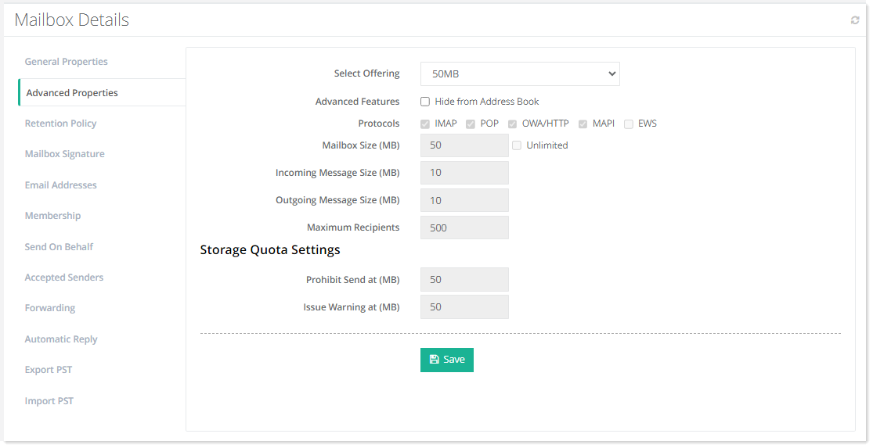Toggle the IMAP protocol checkbox

(425, 124)
